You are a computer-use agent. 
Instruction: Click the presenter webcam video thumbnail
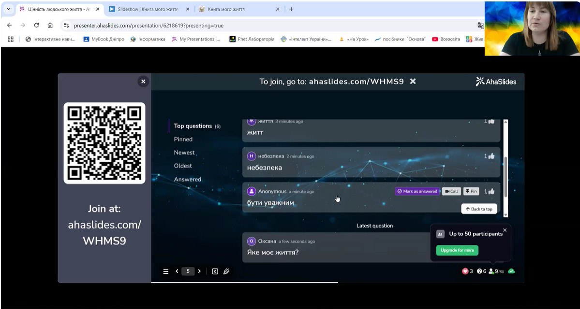[532, 28]
